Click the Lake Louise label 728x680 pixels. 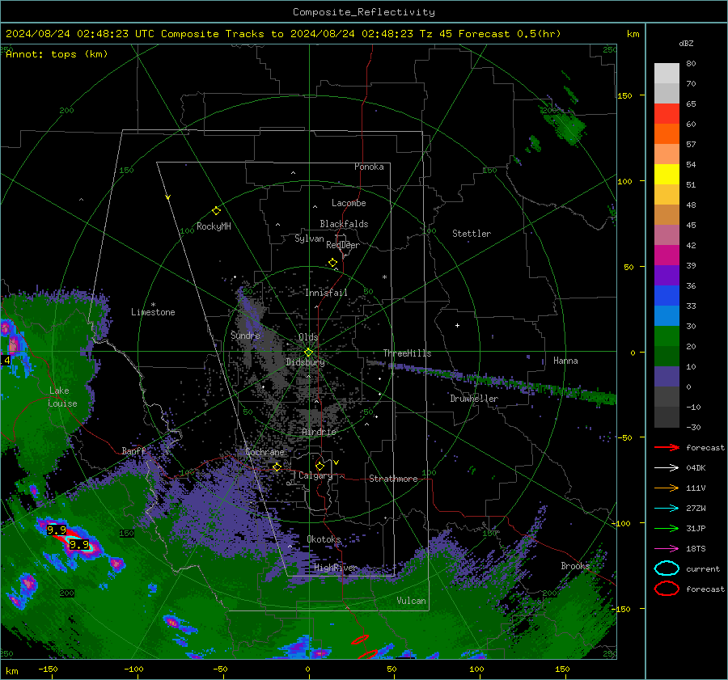click(63, 397)
